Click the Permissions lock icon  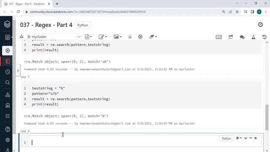pyautogui.click(x=130, y=37)
